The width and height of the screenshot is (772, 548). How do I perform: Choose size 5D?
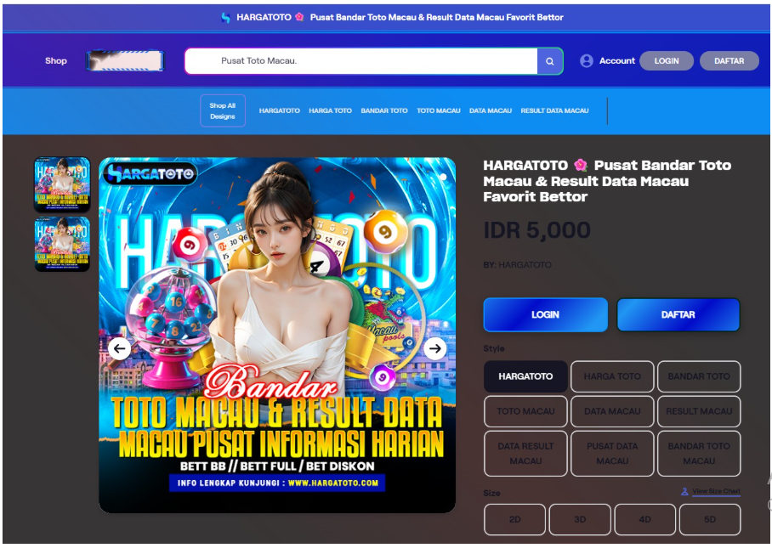[710, 519]
